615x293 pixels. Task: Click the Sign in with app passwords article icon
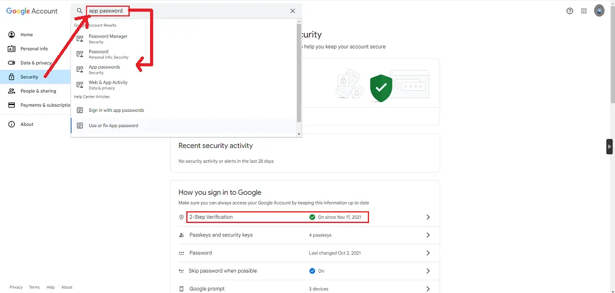click(80, 111)
